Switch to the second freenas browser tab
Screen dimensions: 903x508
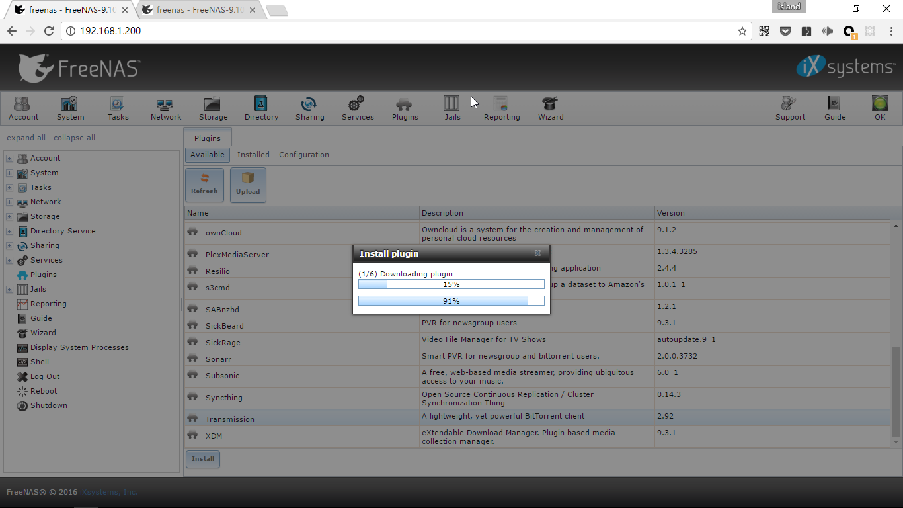(200, 10)
